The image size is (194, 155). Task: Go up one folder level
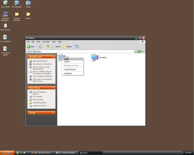48,47
